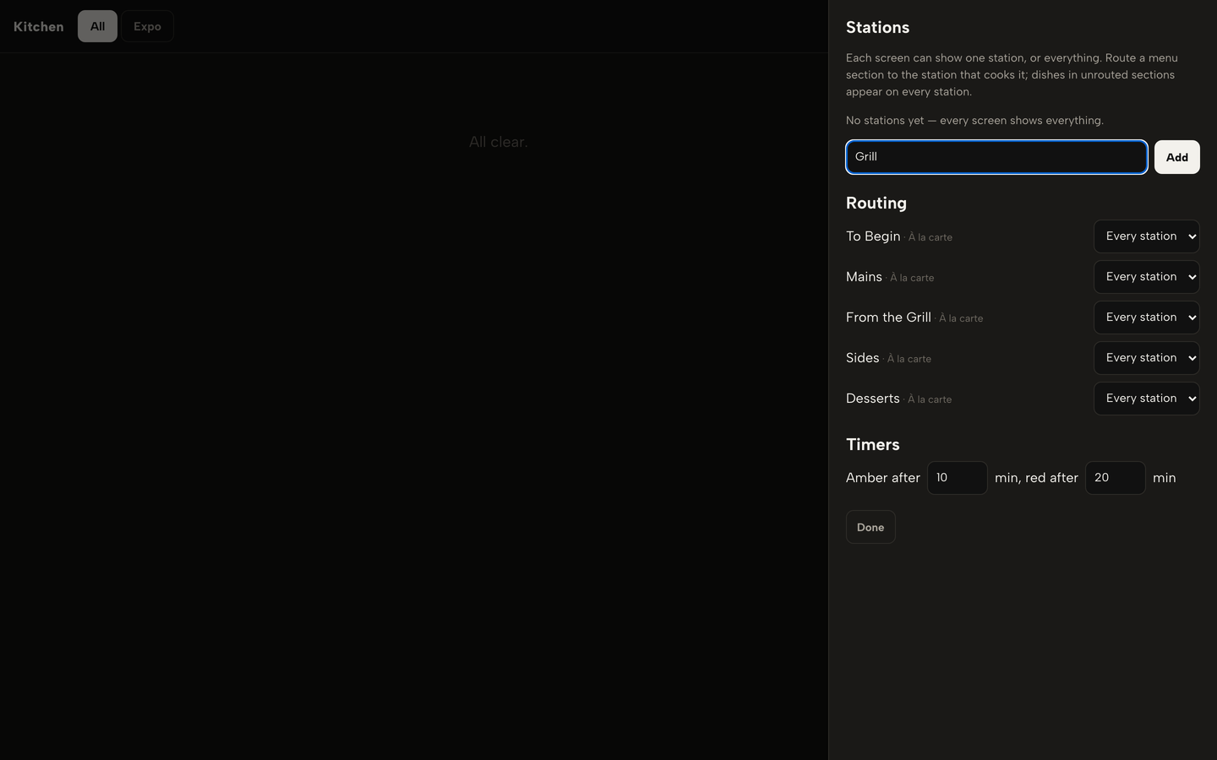Close settings with the Done button
Viewport: 1217px width, 760px height.
click(x=870, y=527)
